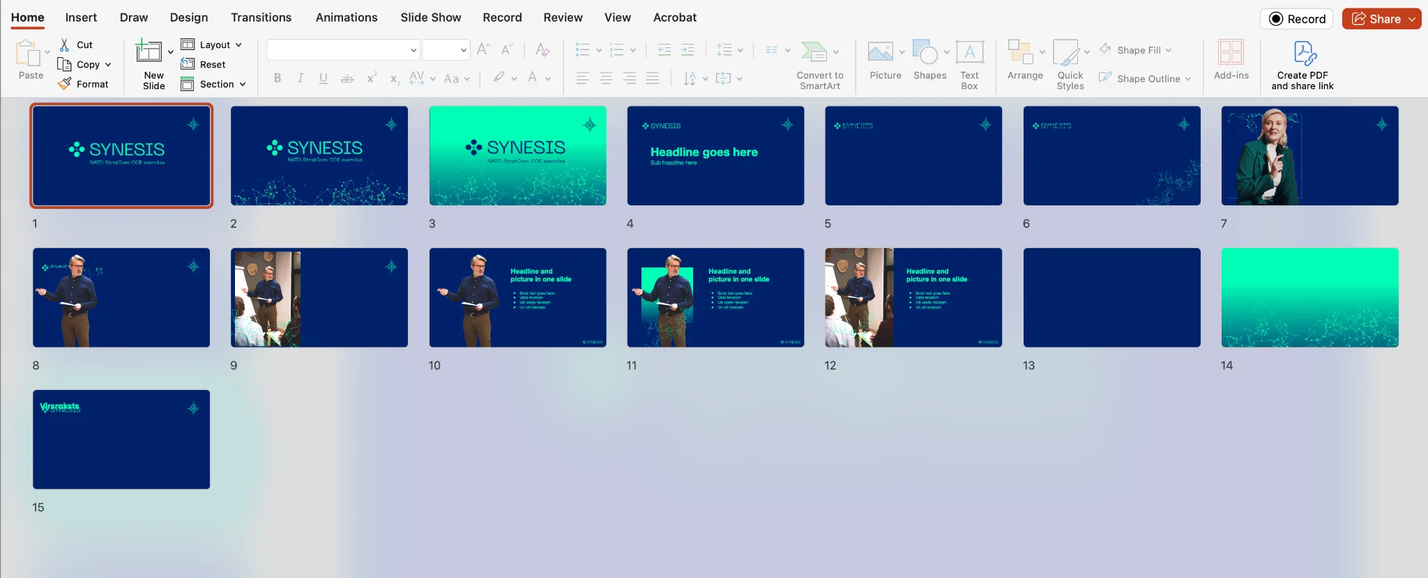Image resolution: width=1428 pixels, height=578 pixels.
Task: Click the Convert to SmartArt icon
Action: (x=814, y=52)
